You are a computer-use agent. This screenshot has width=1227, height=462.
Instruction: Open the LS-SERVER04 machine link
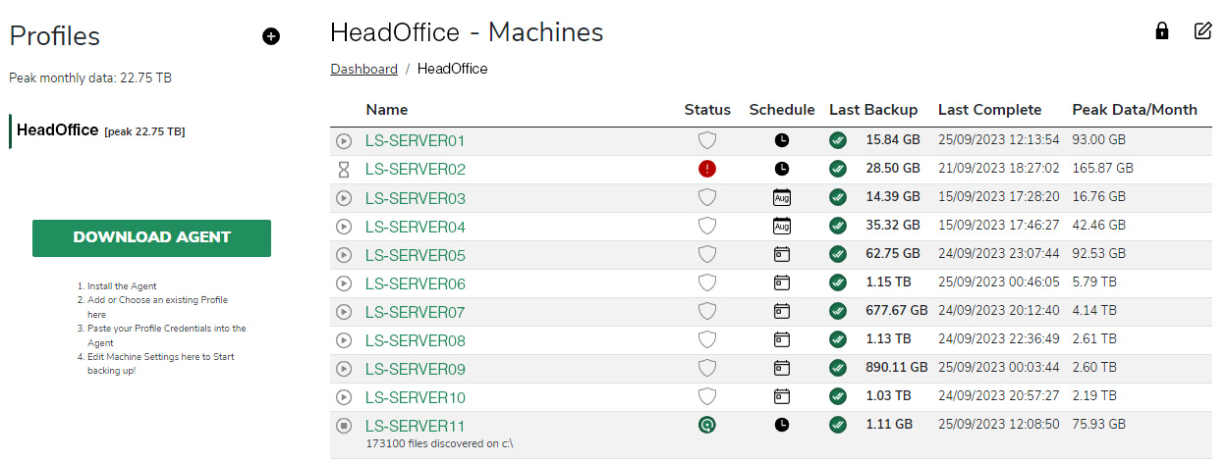pyautogui.click(x=416, y=227)
